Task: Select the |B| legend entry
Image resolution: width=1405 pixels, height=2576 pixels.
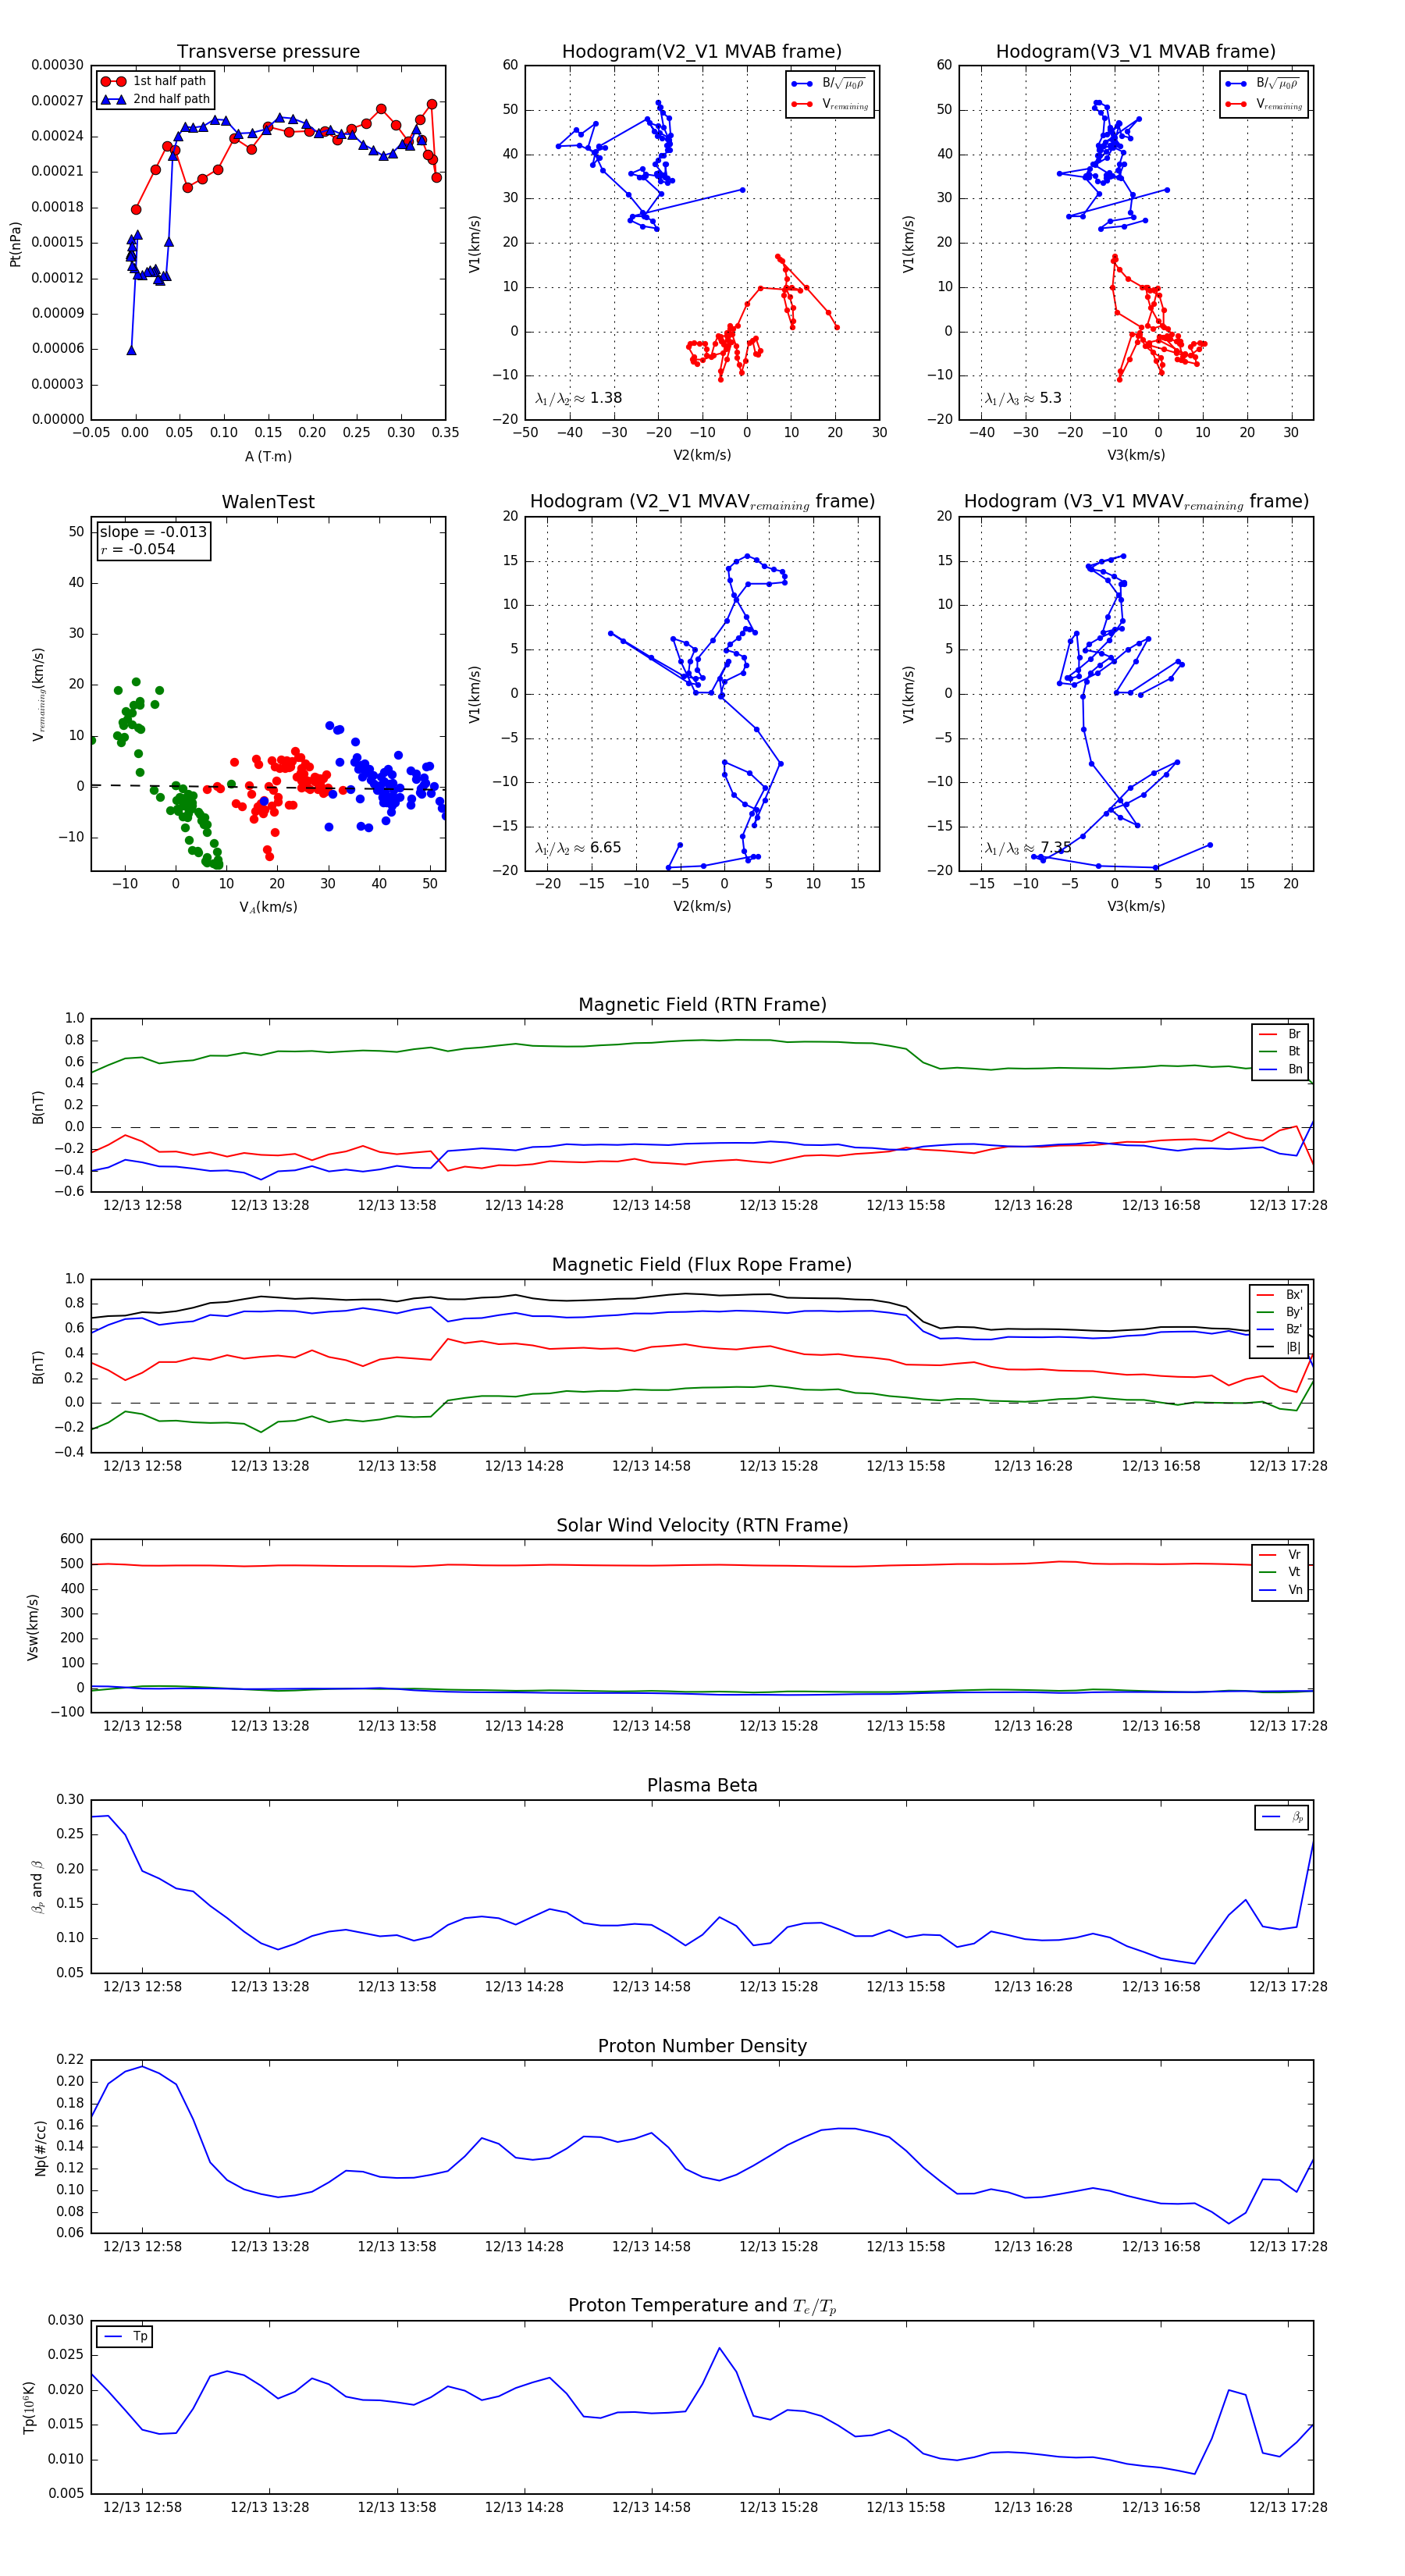Action: coord(1281,1347)
